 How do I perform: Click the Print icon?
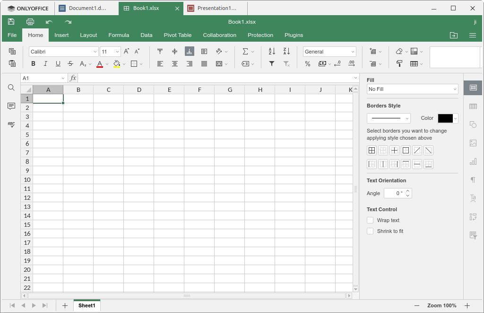point(30,22)
